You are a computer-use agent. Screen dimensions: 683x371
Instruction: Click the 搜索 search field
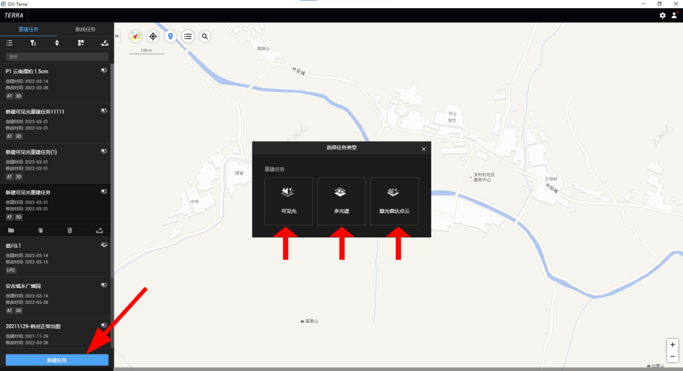point(57,57)
